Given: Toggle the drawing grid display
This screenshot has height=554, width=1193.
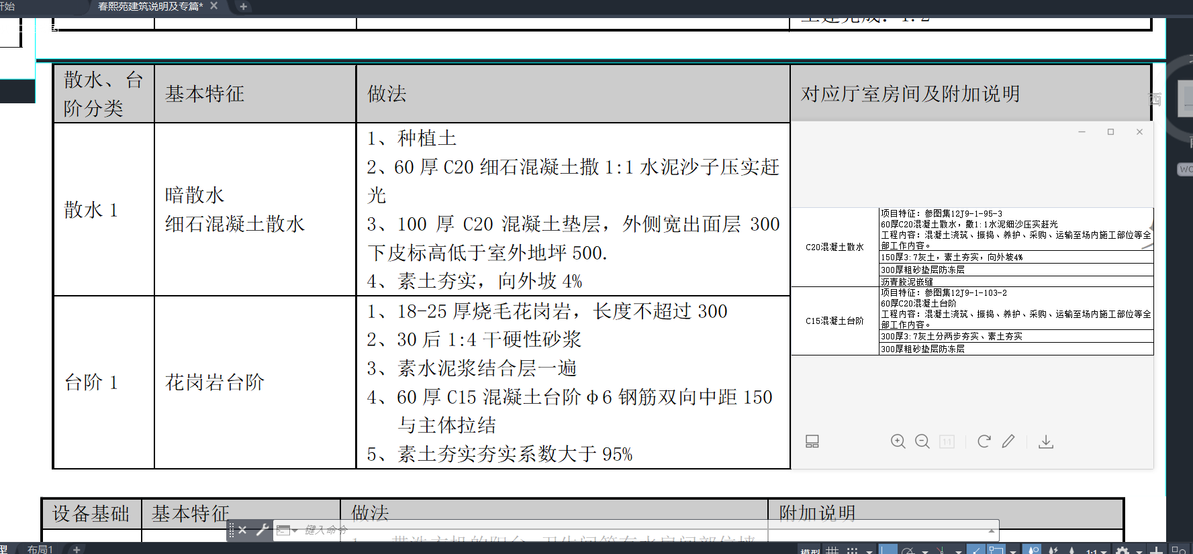Looking at the screenshot, I should tap(832, 549).
